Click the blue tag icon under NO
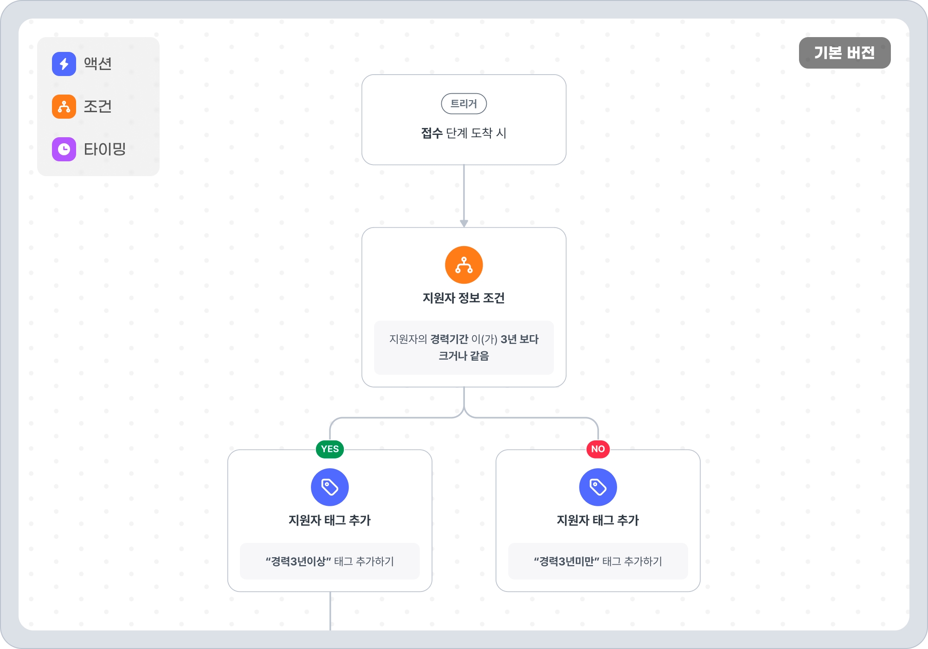 click(598, 487)
